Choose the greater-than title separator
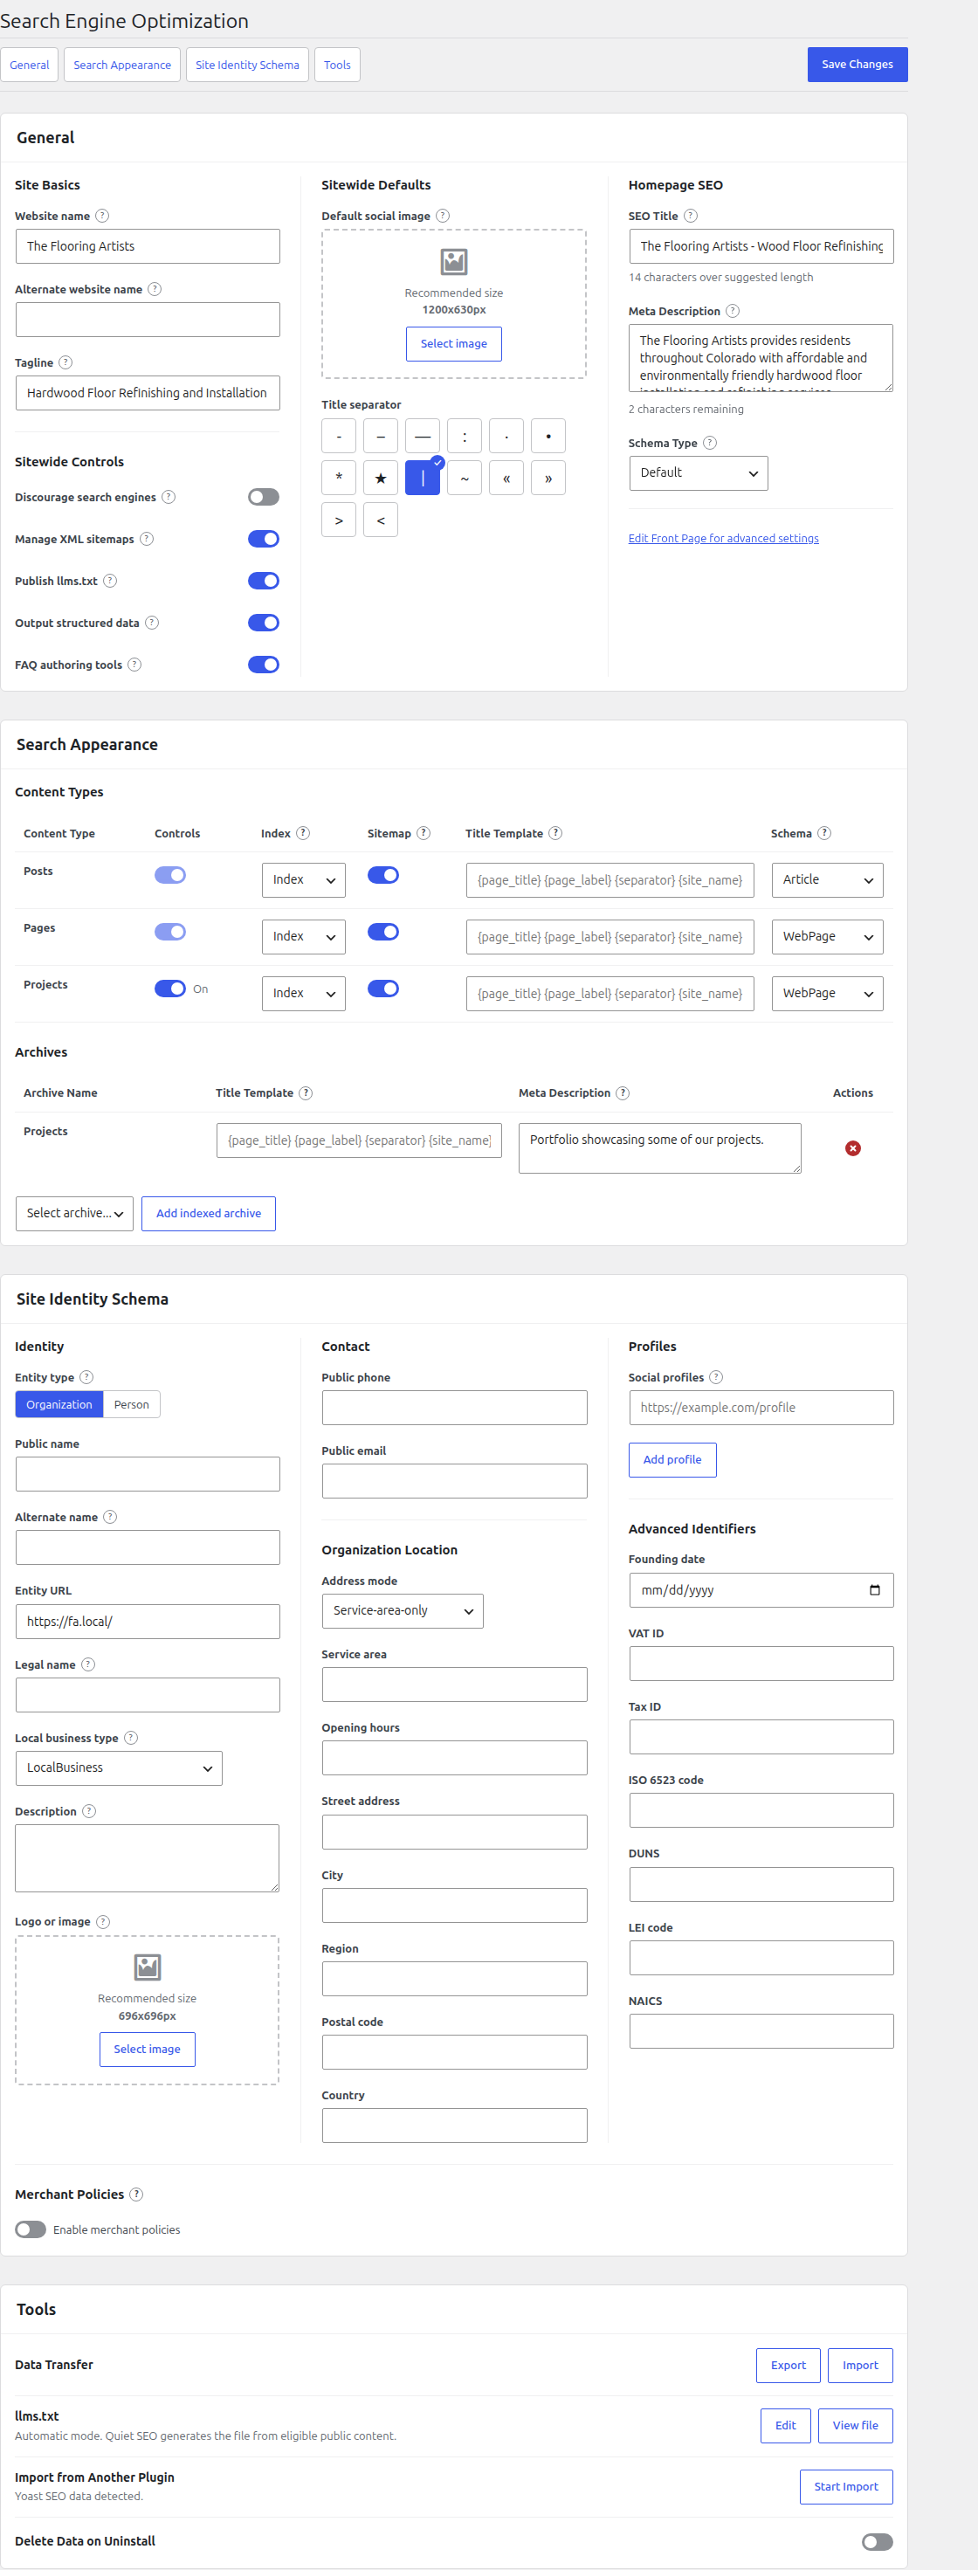The height and width of the screenshot is (2570, 978). pos(338,520)
